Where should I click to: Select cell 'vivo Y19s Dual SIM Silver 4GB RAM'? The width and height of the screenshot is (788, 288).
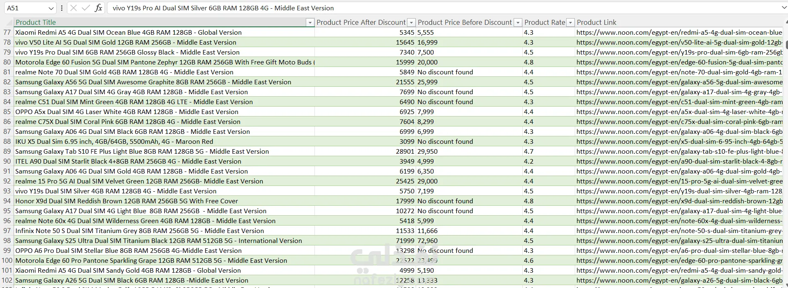pyautogui.click(x=164, y=191)
